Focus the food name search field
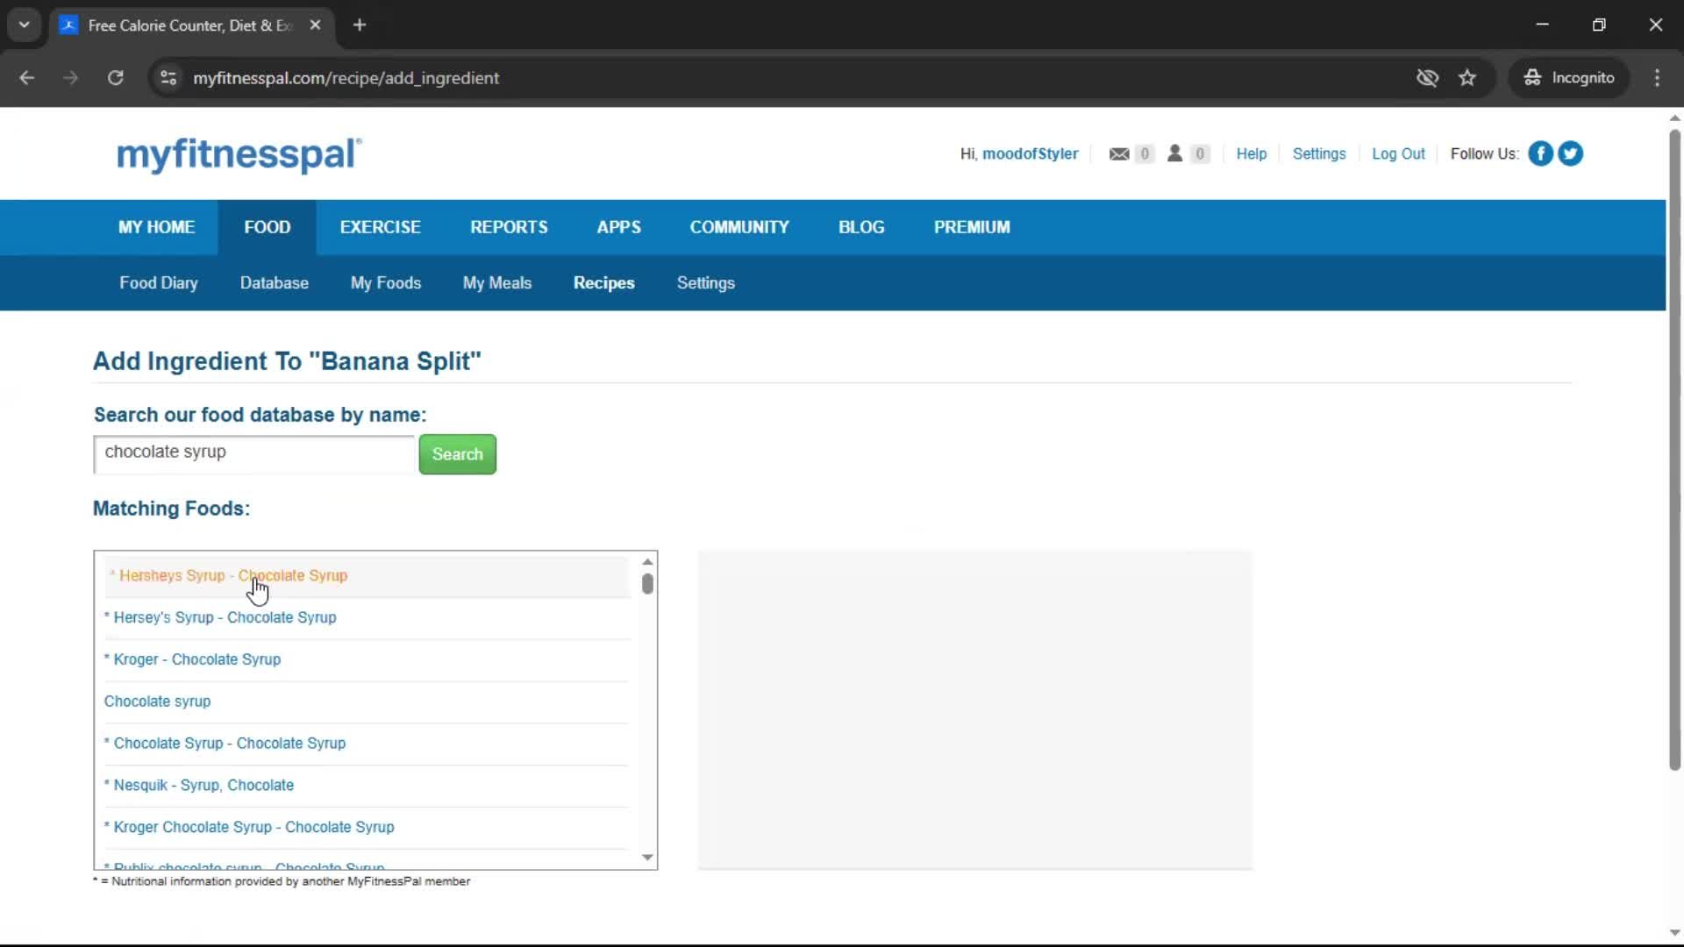 pos(254,454)
